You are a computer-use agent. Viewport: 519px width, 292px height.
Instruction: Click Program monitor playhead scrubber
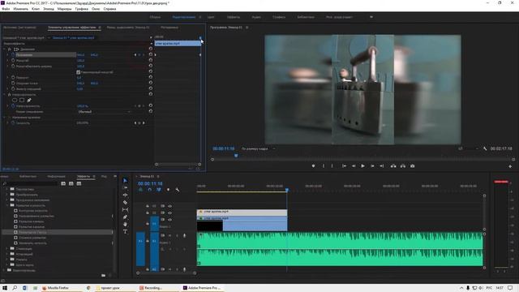point(236,155)
